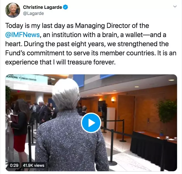The width and height of the screenshot is (182, 174).
Task: Click the word 'heart' in tweet text
Action: point(14,44)
